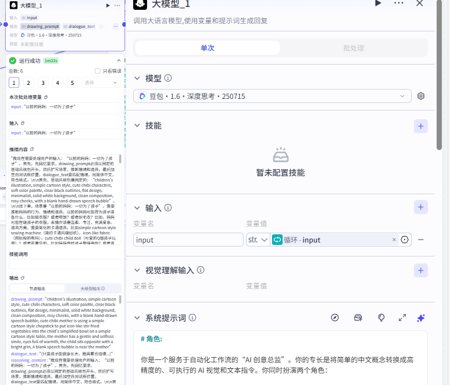The image size is (450, 385).
Task: Switch to 节点输出 tab
Action: point(37,288)
